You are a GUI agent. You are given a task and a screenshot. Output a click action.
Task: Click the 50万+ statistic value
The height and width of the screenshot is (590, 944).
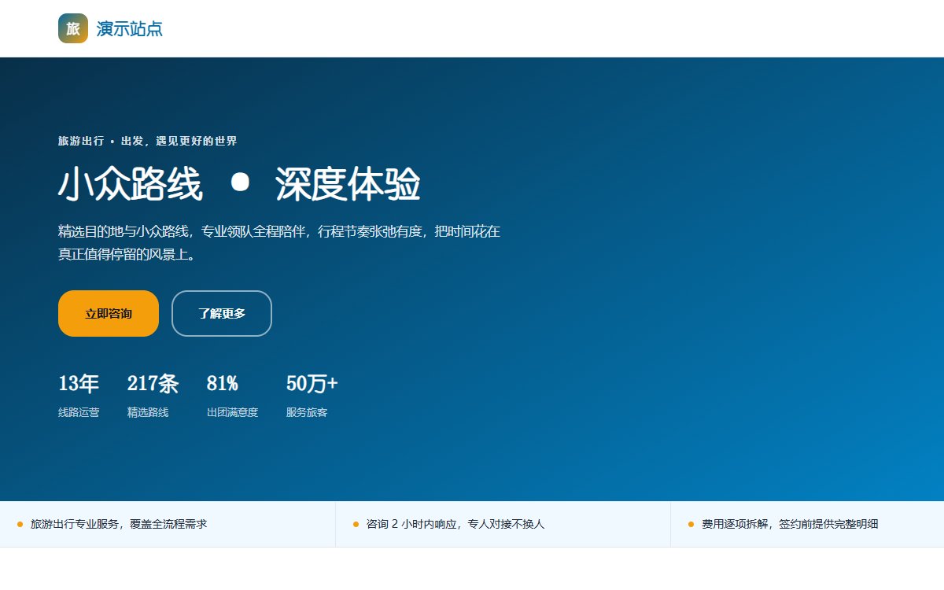[312, 384]
